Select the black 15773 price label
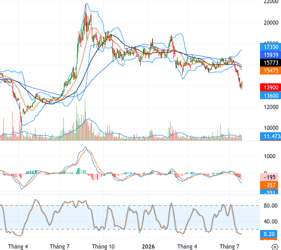The image size is (281, 250). (x=270, y=63)
